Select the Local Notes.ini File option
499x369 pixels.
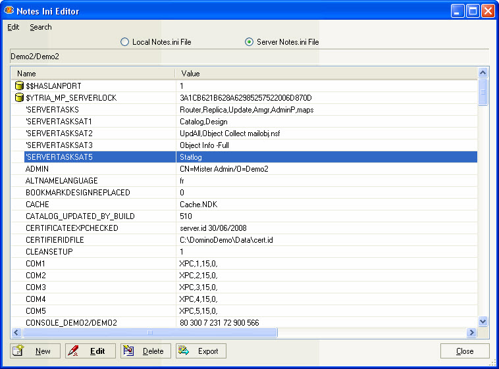click(x=124, y=42)
